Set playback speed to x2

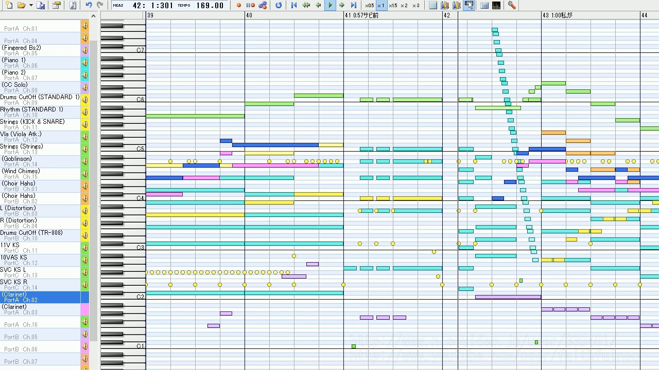[404, 5]
